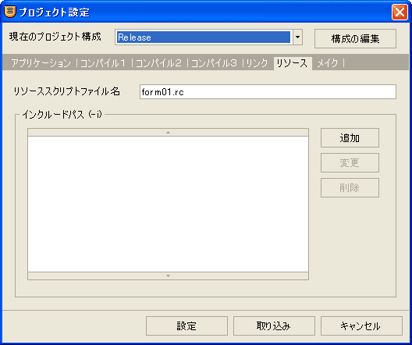Click the 構成の編集 button
Image resolution: width=412 pixels, height=345 pixels.
tap(355, 38)
